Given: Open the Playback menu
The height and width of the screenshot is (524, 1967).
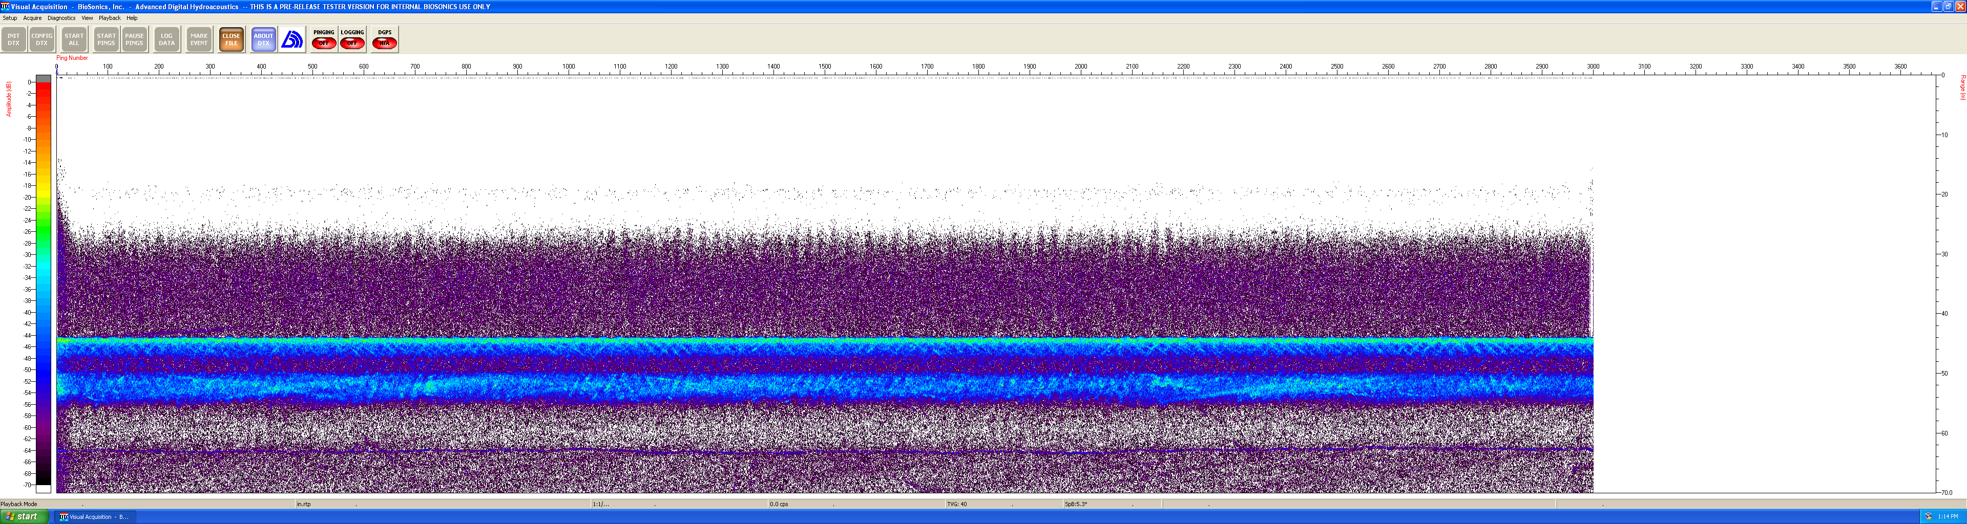Looking at the screenshot, I should [x=109, y=17].
